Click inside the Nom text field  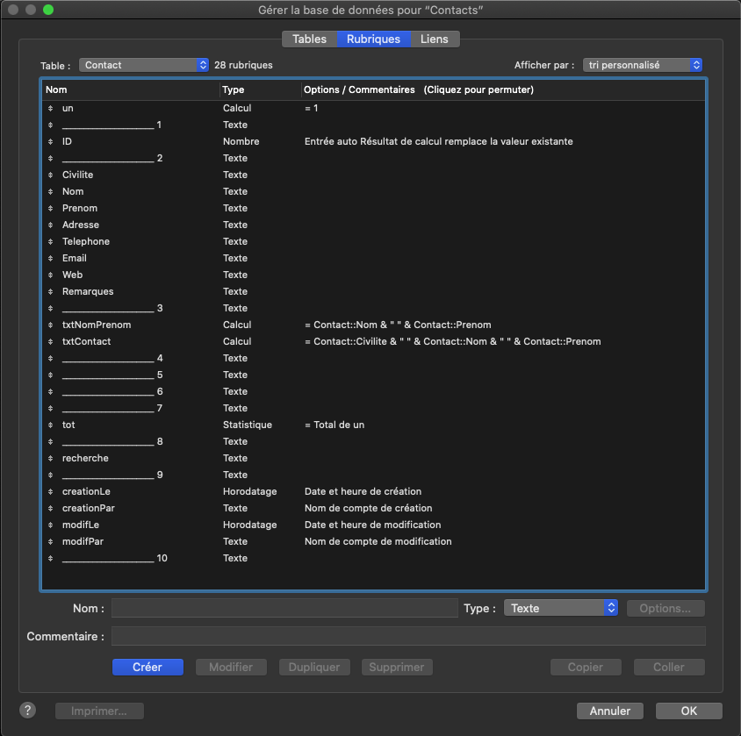(284, 608)
